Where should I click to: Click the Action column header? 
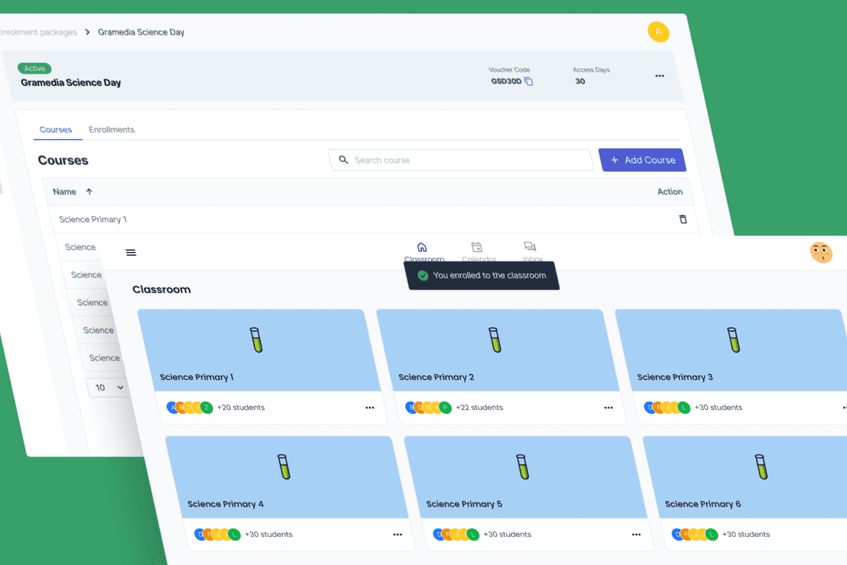670,192
